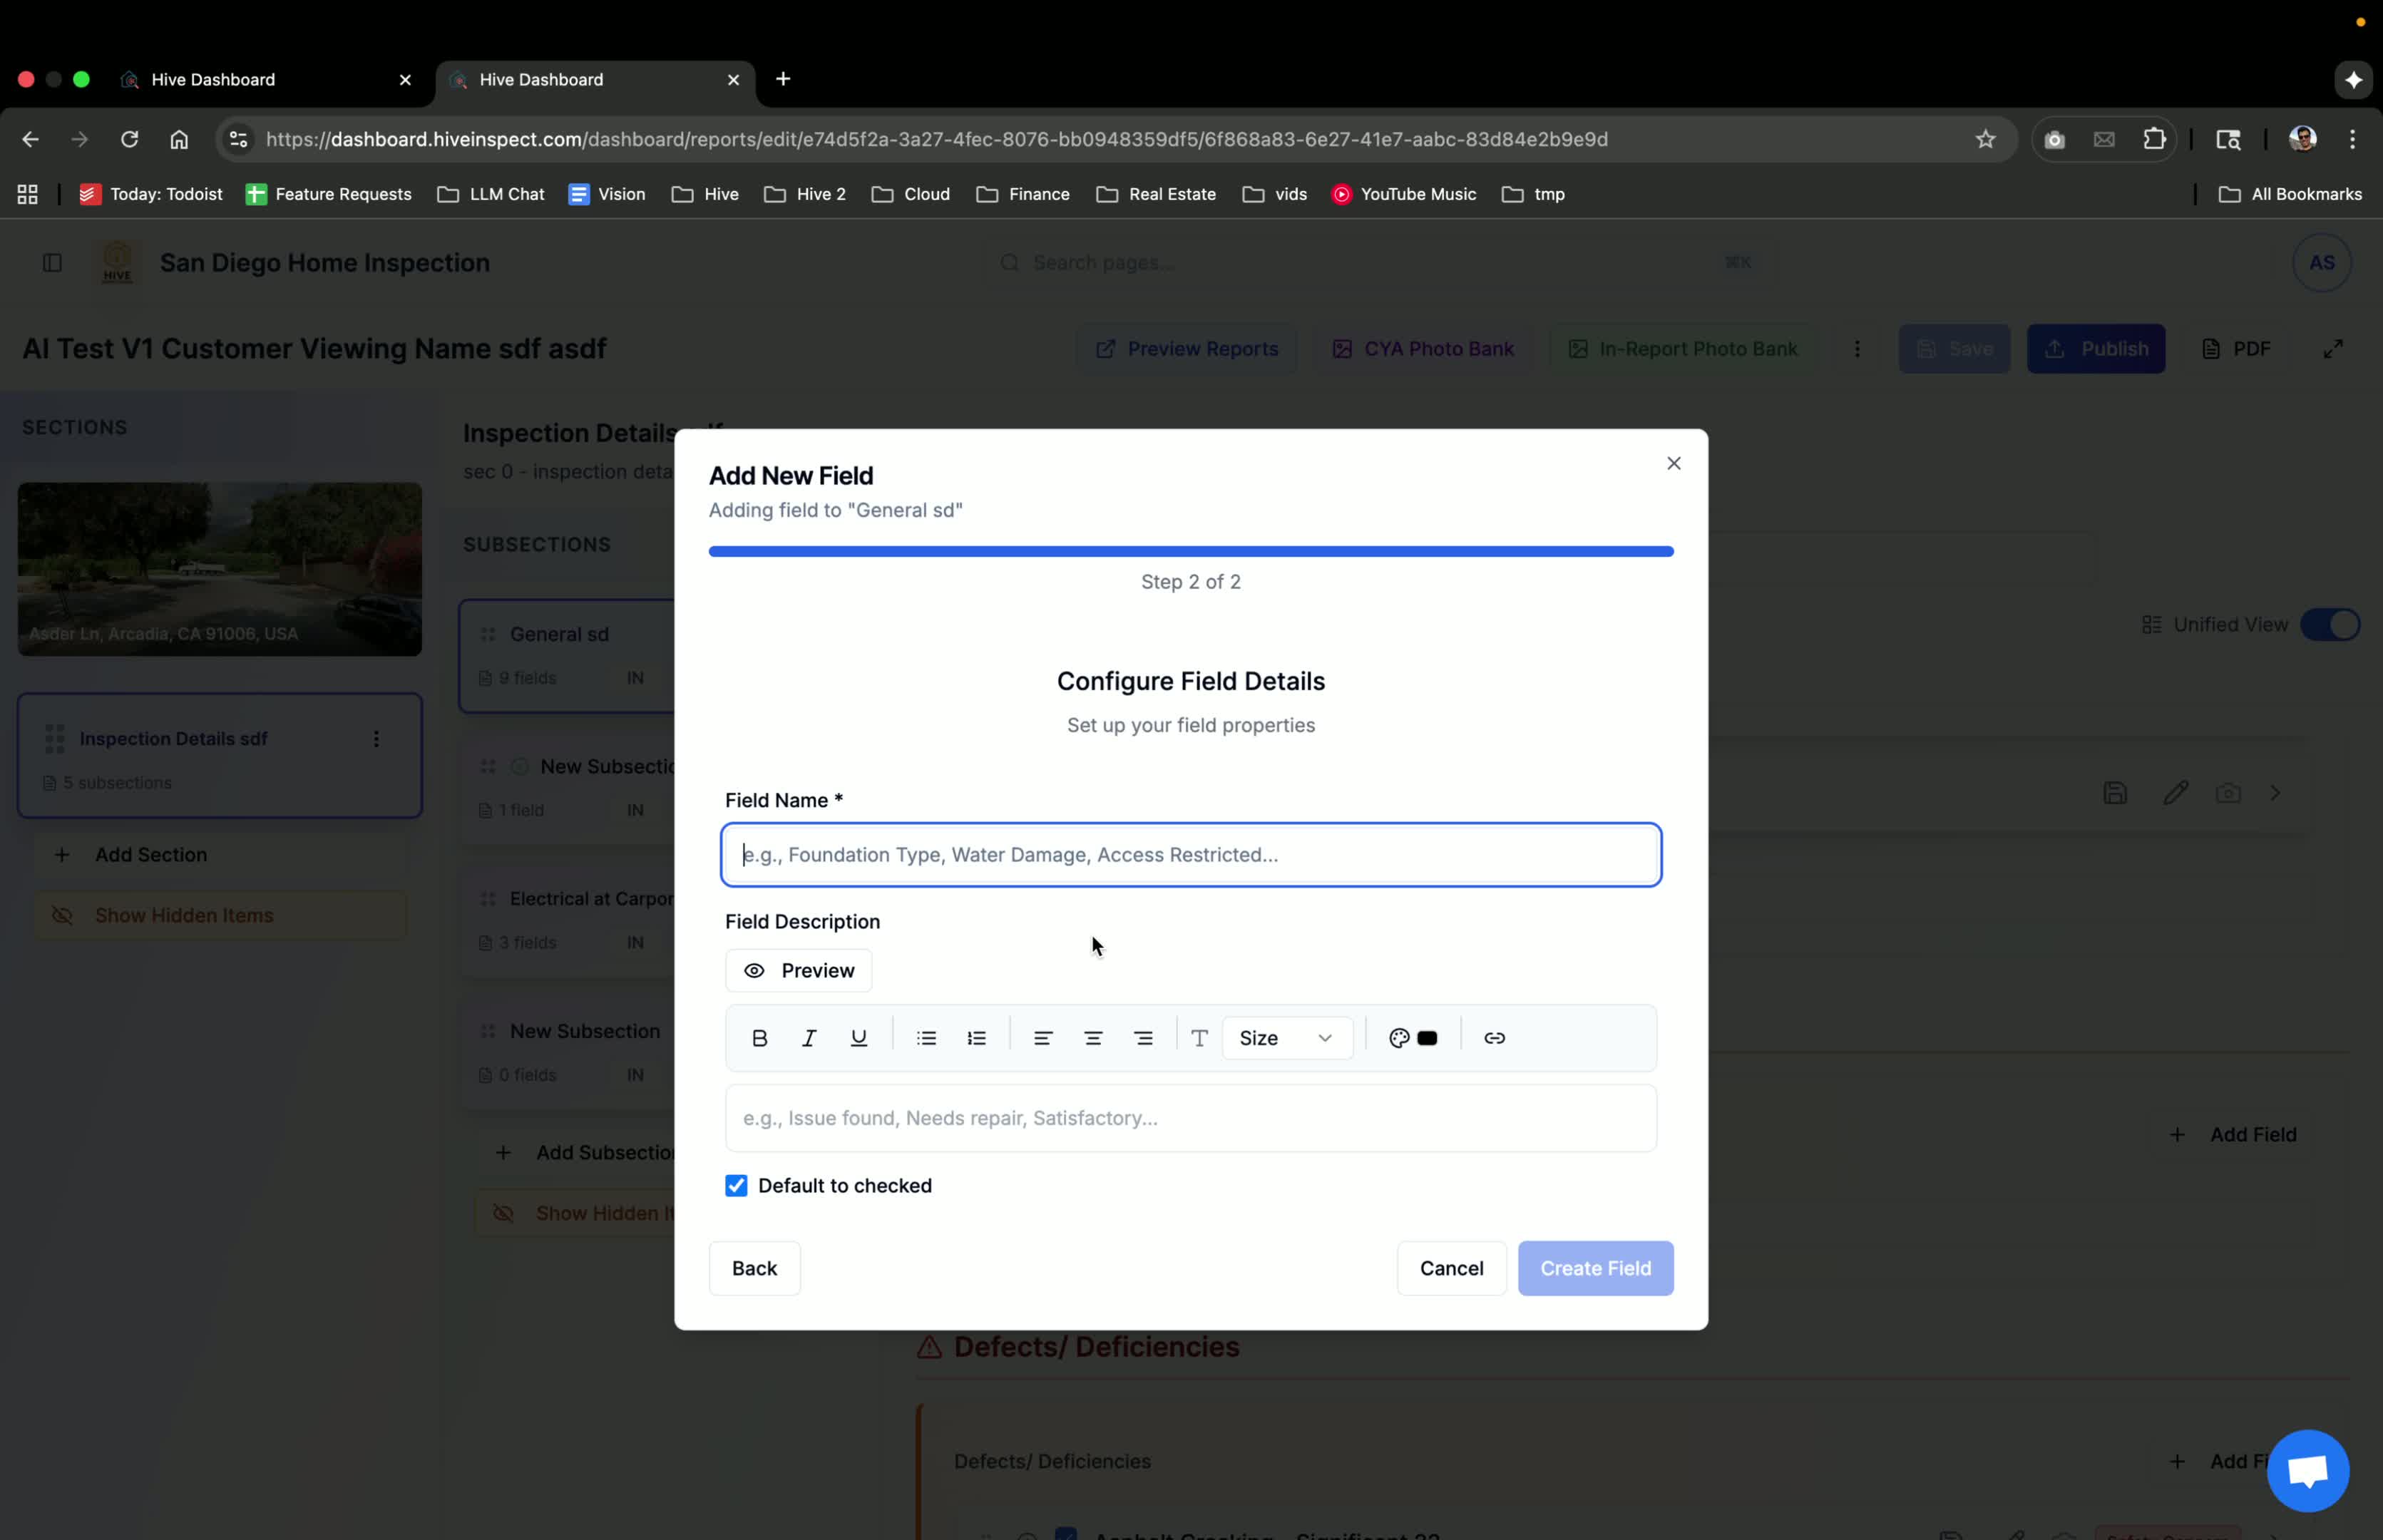Open the All Bookmarks folder
Image resolution: width=2383 pixels, height=1540 pixels.
[x=2289, y=194]
